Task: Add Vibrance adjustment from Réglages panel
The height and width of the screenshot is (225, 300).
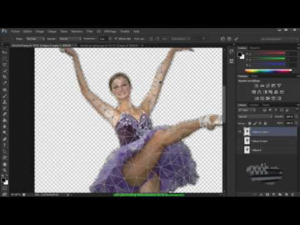Action: click(279, 86)
